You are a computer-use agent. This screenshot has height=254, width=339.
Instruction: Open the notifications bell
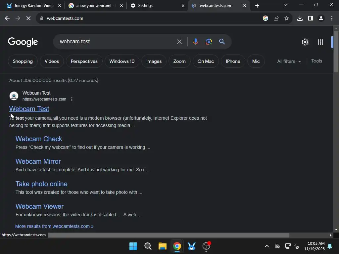330,246
